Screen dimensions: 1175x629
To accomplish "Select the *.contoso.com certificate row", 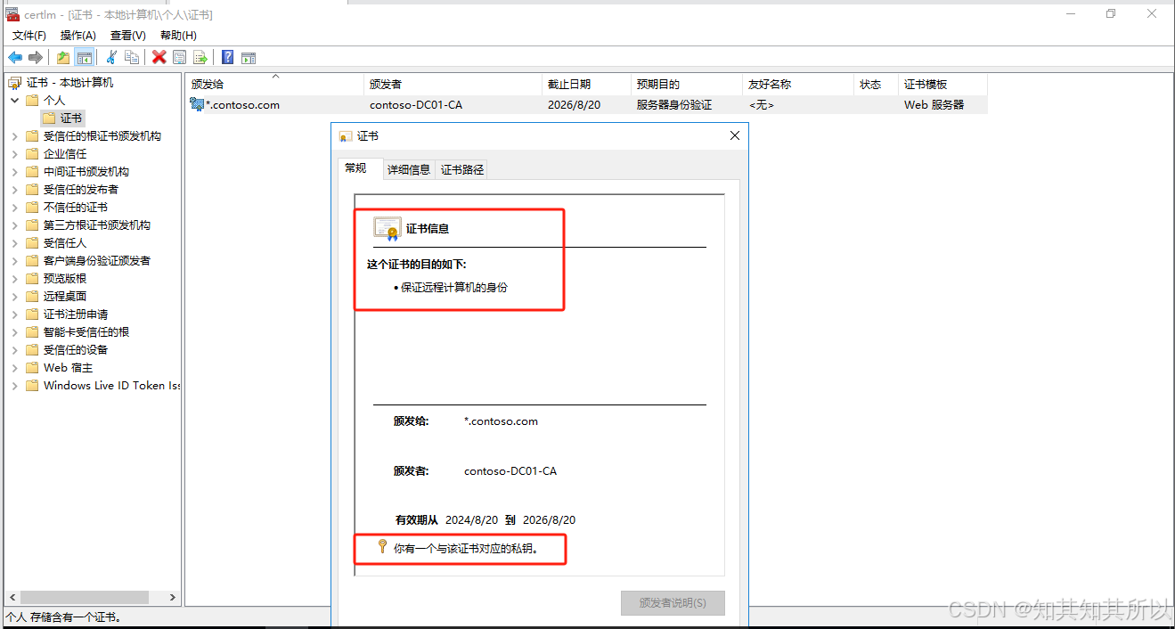I will [x=242, y=105].
